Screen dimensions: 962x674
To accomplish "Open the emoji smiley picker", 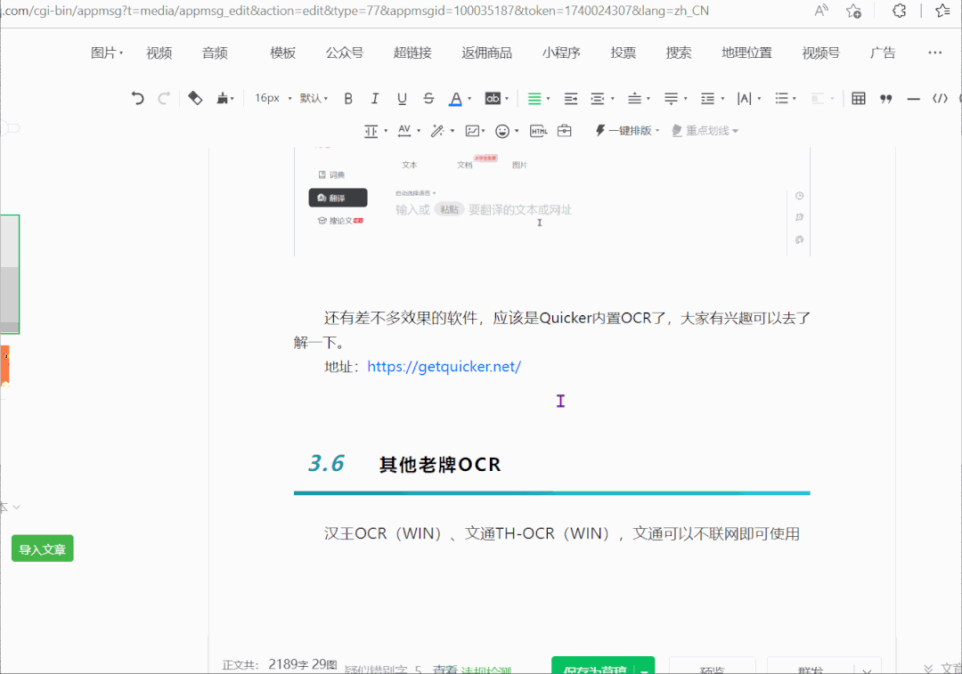I will click(x=502, y=131).
